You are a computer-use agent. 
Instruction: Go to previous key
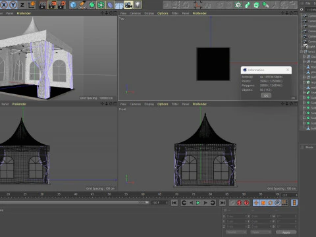tap(184, 203)
